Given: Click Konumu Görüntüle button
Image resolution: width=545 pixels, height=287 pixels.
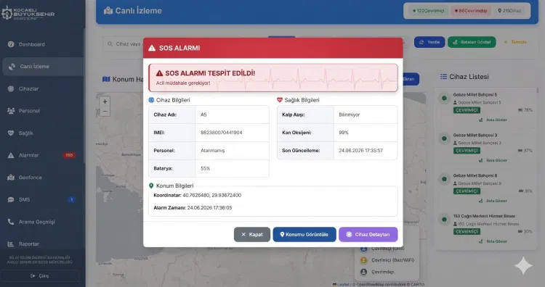Looking at the screenshot, I should (304, 235).
